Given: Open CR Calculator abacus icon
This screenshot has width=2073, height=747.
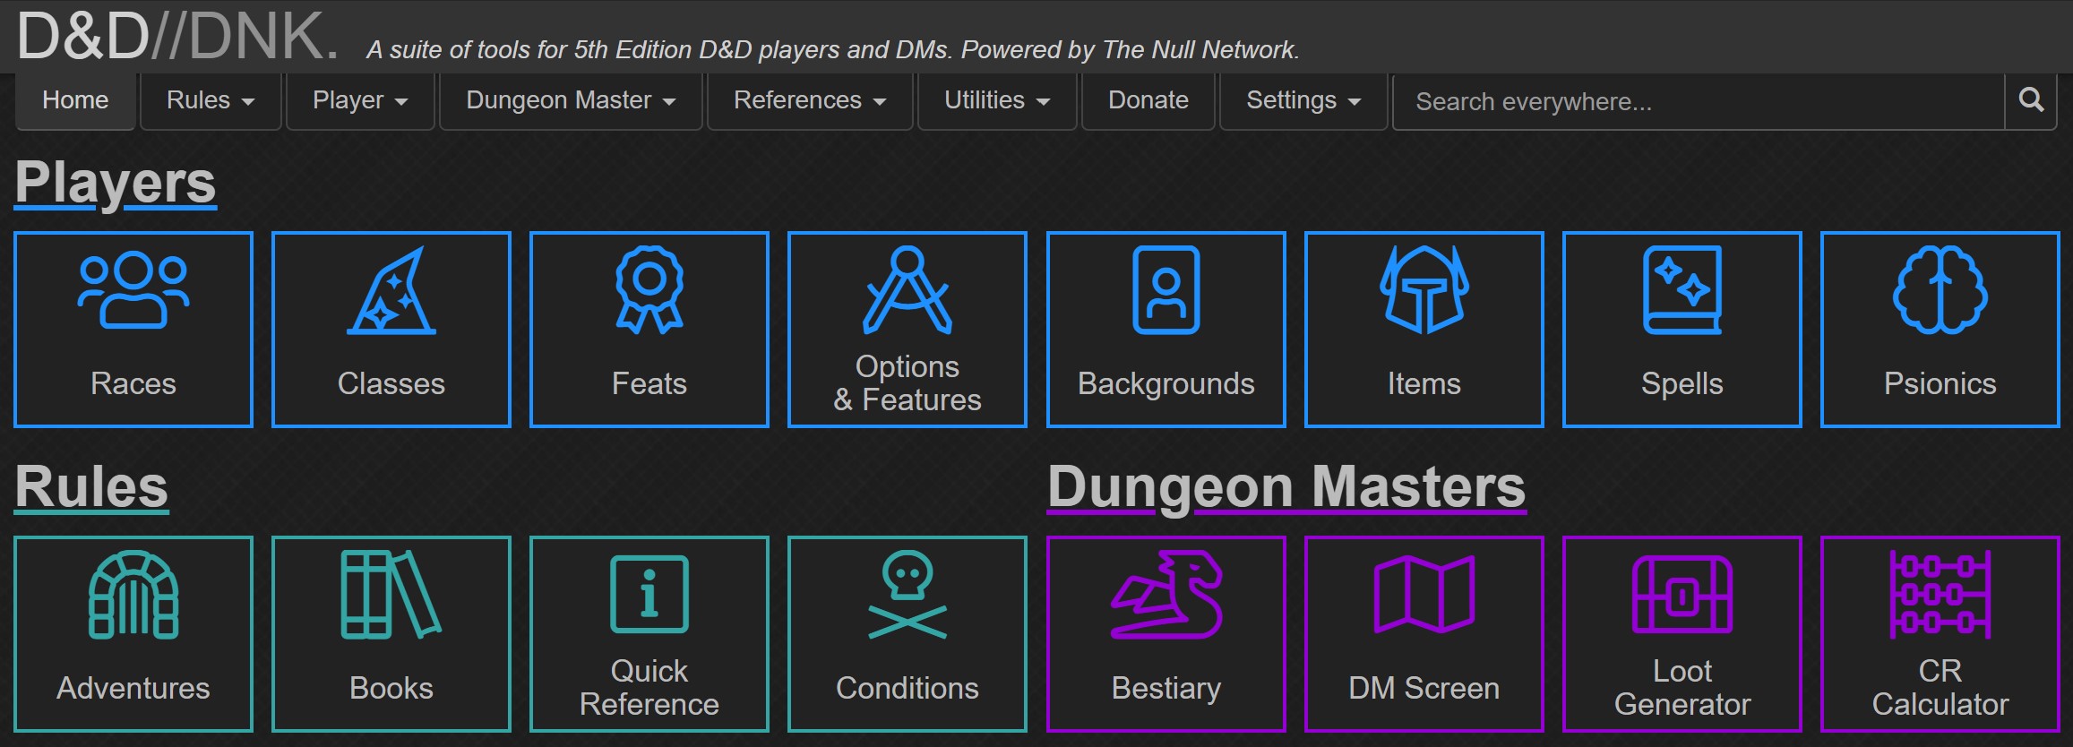Looking at the screenshot, I should tap(1940, 594).
